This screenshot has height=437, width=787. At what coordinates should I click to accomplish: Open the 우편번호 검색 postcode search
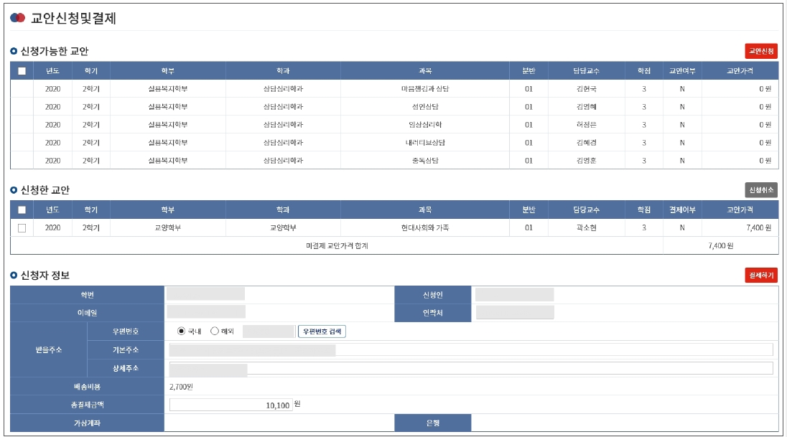(322, 332)
